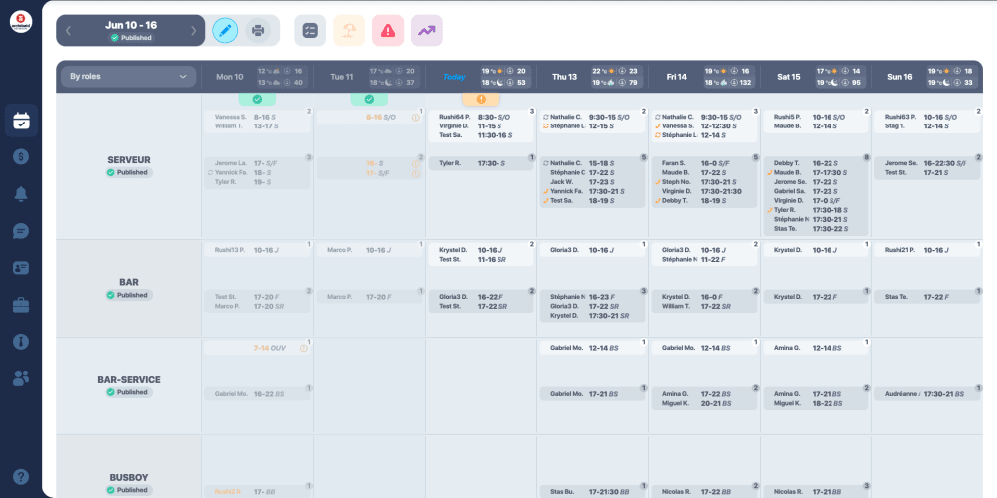Select William T. 17-22 SR shift on Friday
Screen dimensions: 997x498
(x=704, y=306)
